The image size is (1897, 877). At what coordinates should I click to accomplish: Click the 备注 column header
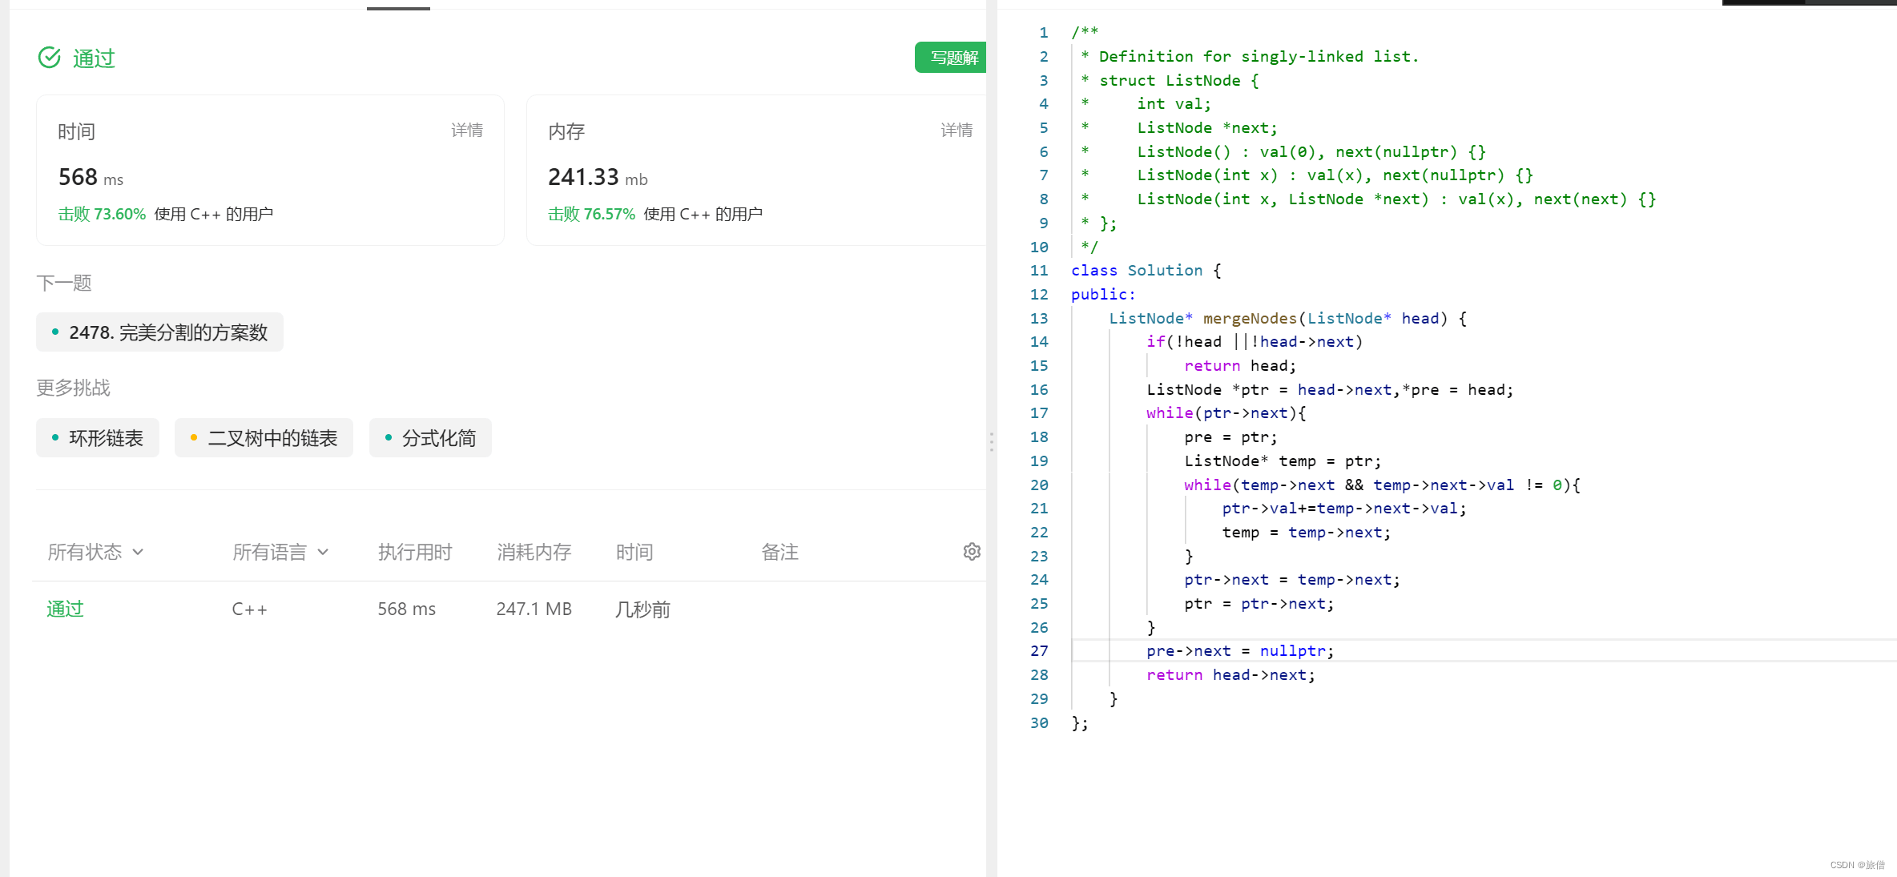[x=779, y=552]
